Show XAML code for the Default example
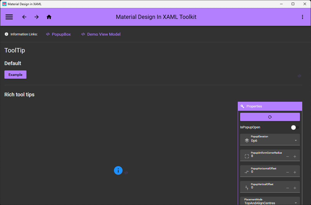Image resolution: width=311 pixels, height=205 pixels. point(299,76)
